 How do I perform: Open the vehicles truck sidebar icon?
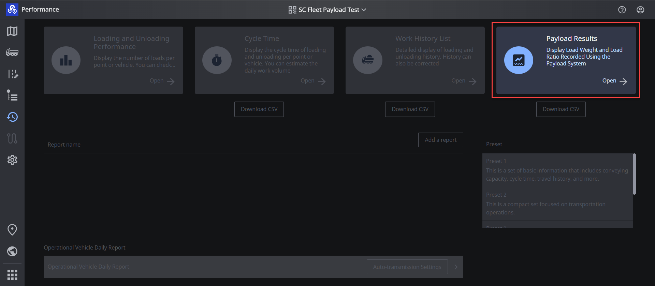coord(12,52)
